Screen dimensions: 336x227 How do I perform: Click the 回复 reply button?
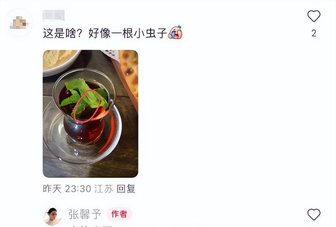coord(126,189)
